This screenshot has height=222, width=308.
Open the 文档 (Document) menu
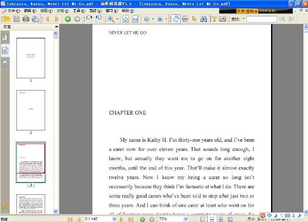pos(63,11)
